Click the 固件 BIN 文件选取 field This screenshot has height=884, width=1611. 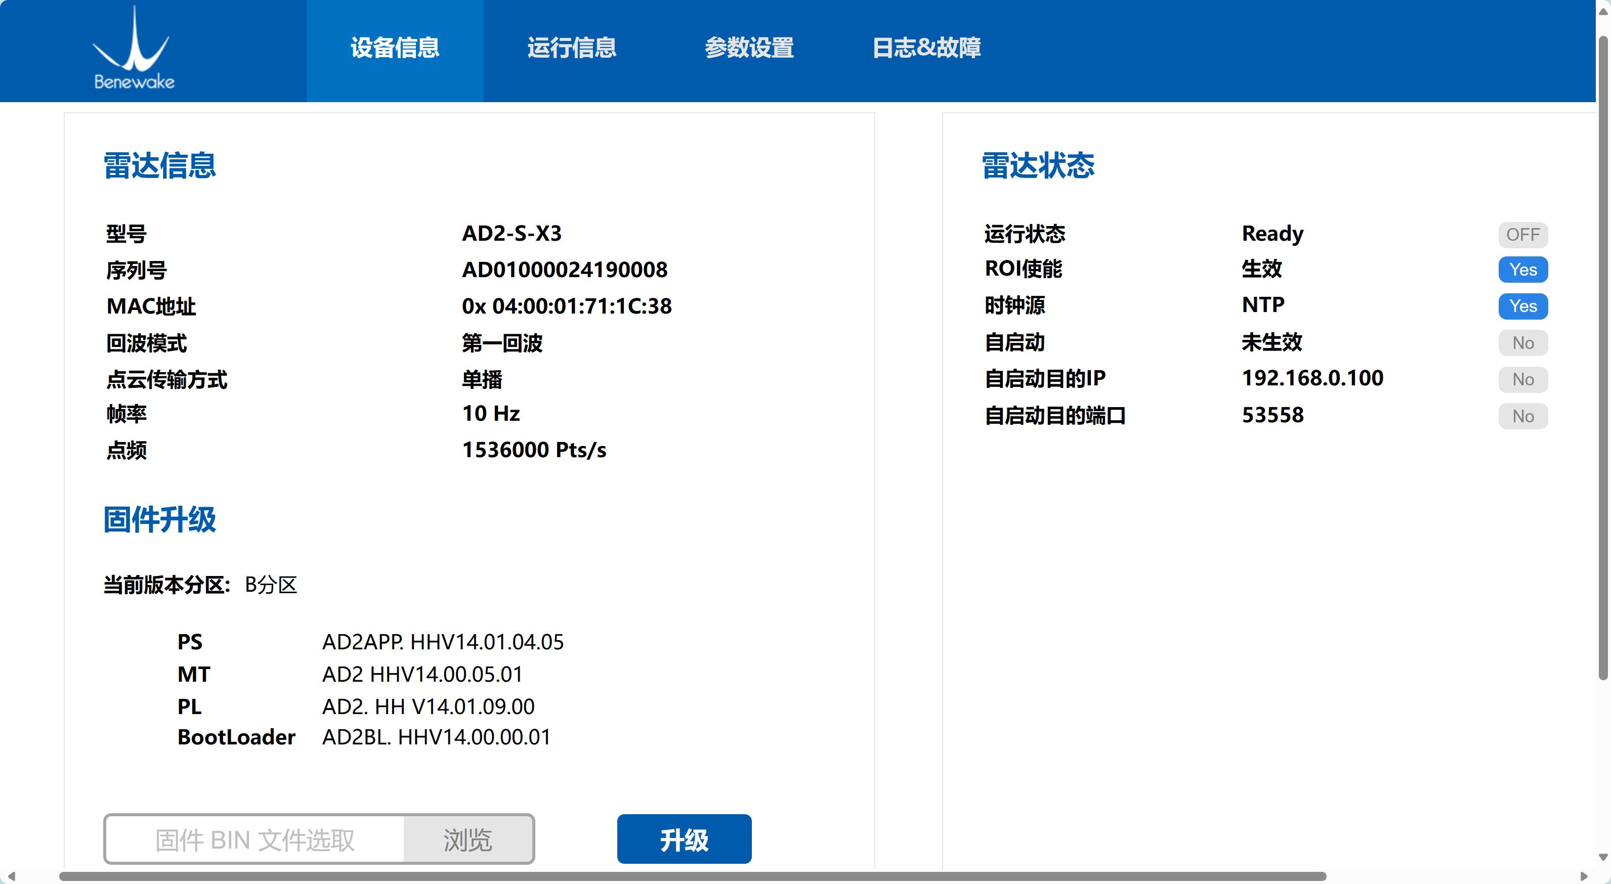(x=255, y=839)
